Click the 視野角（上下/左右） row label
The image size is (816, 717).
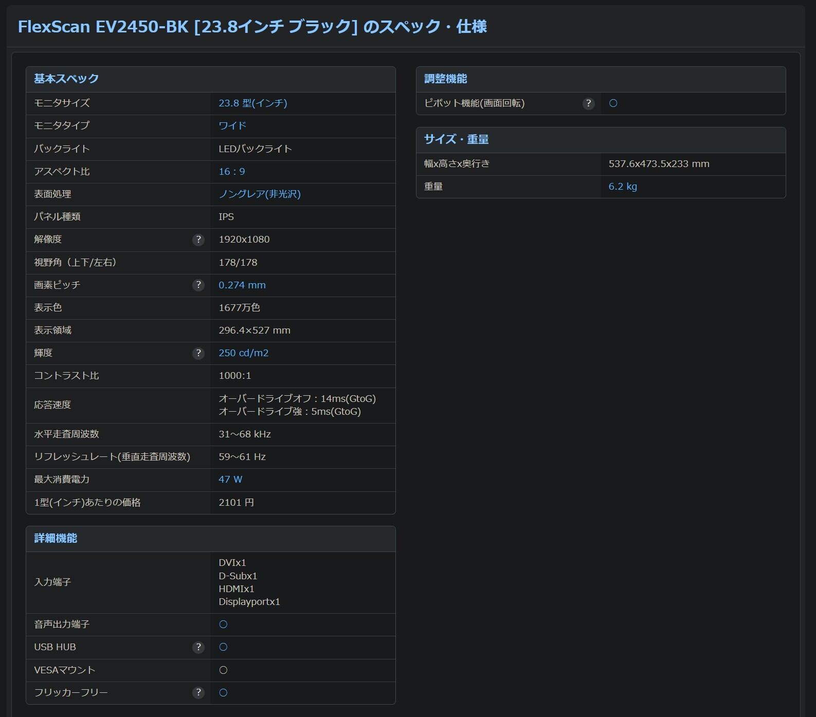(x=76, y=263)
